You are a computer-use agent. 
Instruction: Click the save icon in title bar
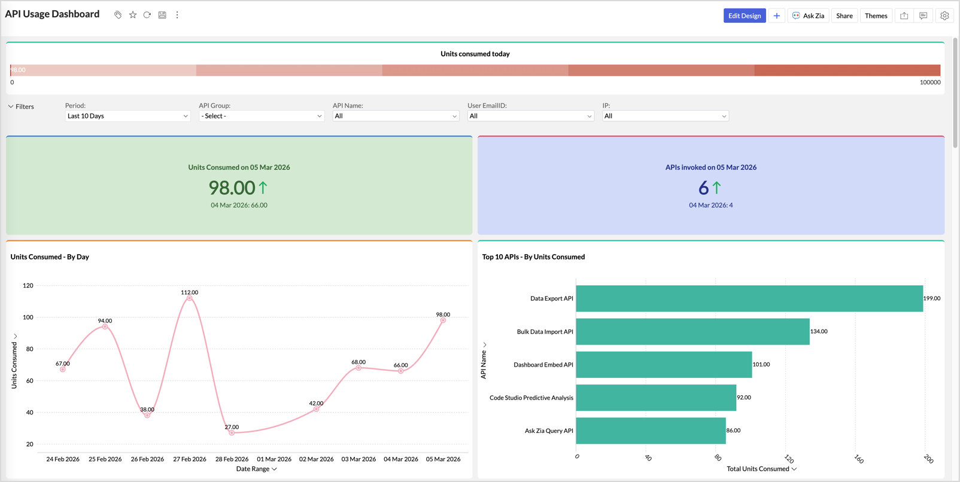click(x=162, y=15)
